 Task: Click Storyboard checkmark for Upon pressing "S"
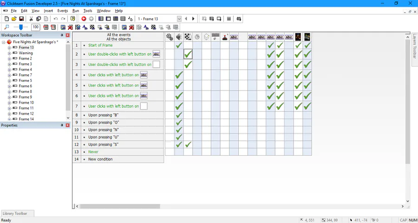coord(188,144)
